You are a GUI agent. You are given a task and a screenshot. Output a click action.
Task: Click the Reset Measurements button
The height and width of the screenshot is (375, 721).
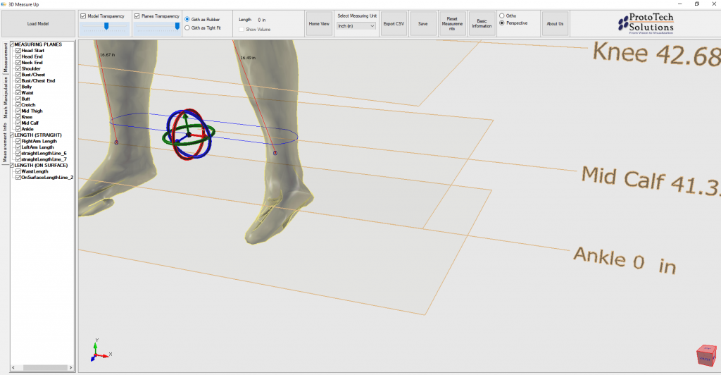point(452,23)
